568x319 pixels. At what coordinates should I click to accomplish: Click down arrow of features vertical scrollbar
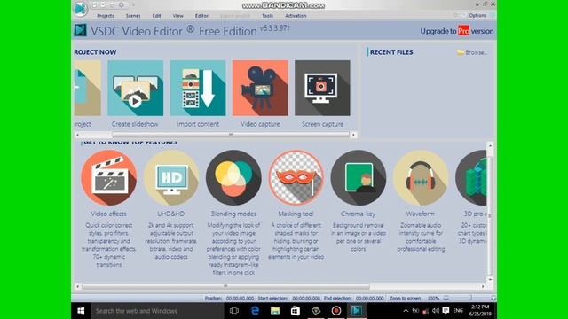490,279
